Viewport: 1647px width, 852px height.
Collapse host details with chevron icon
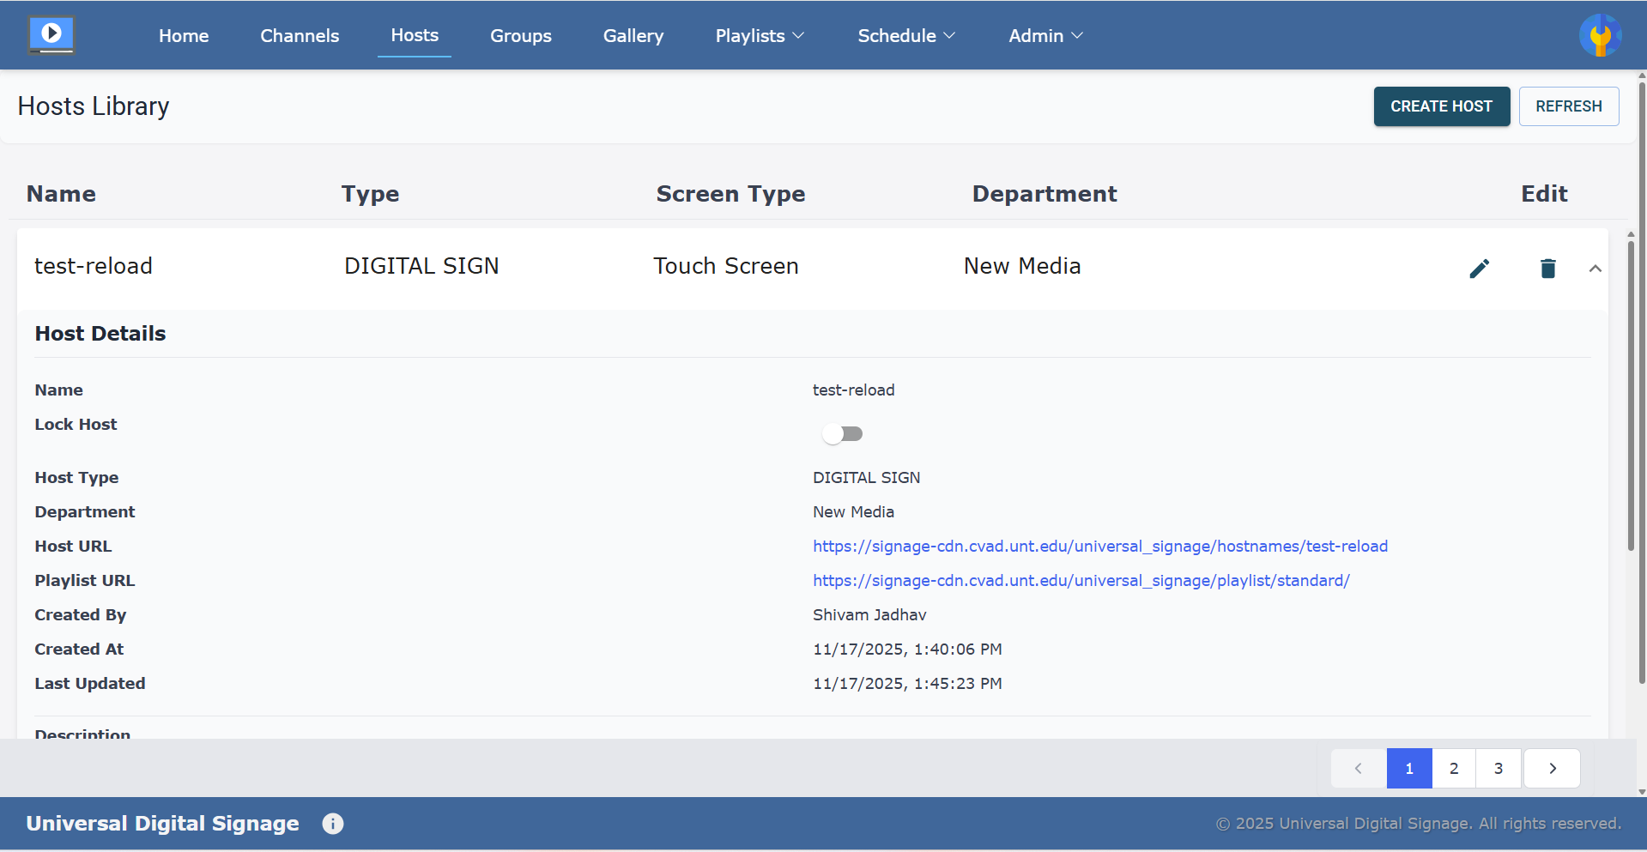1596,268
